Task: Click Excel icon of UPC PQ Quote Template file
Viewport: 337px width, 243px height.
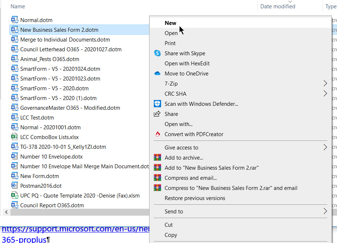Action: 14,195
